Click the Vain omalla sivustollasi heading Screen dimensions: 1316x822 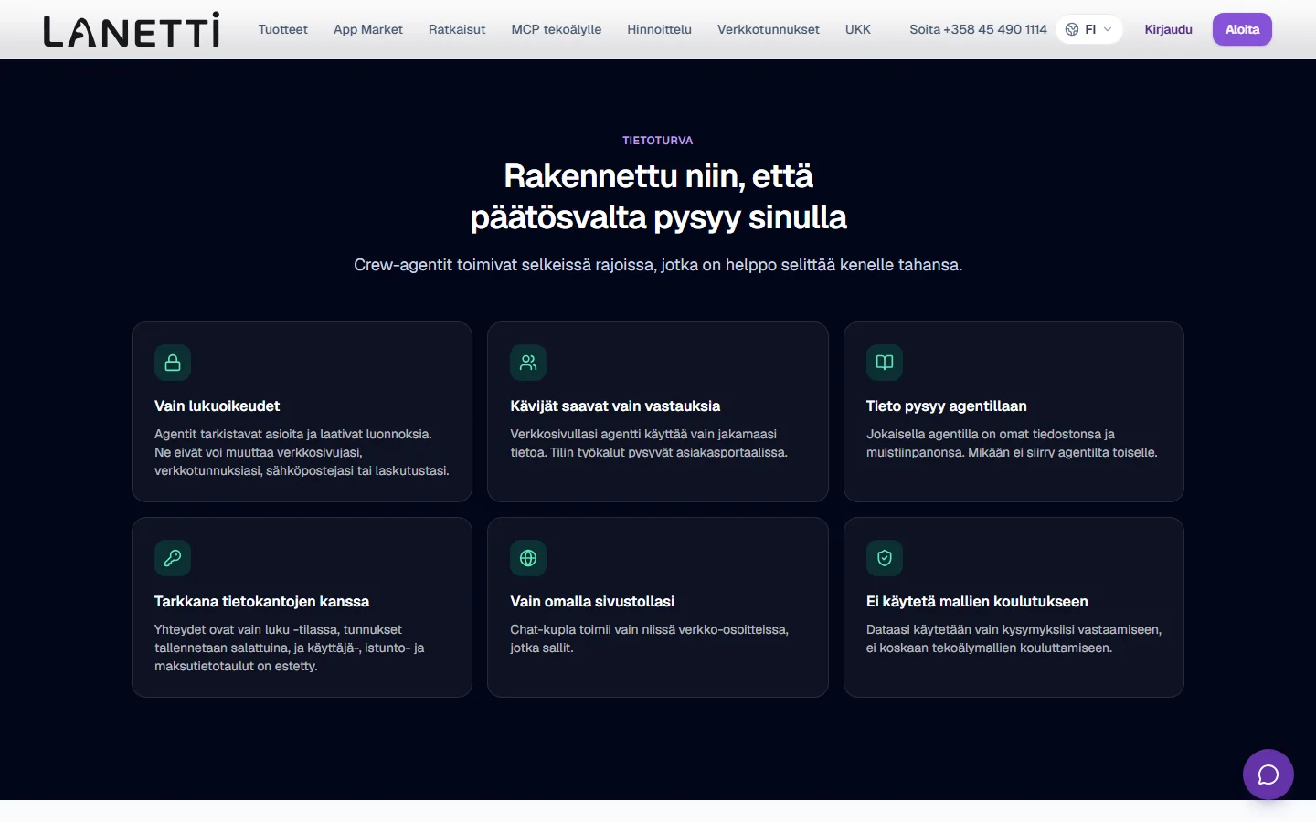[x=592, y=601]
